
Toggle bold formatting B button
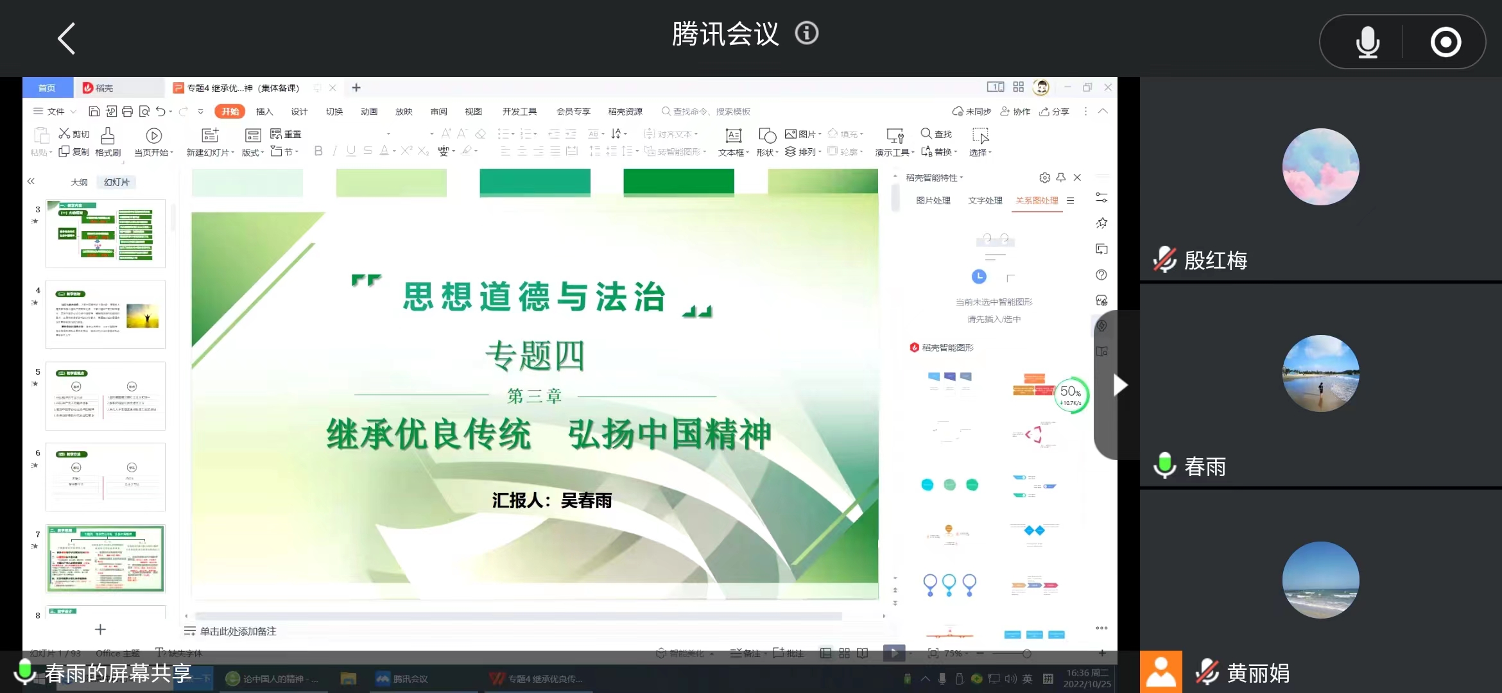318,151
